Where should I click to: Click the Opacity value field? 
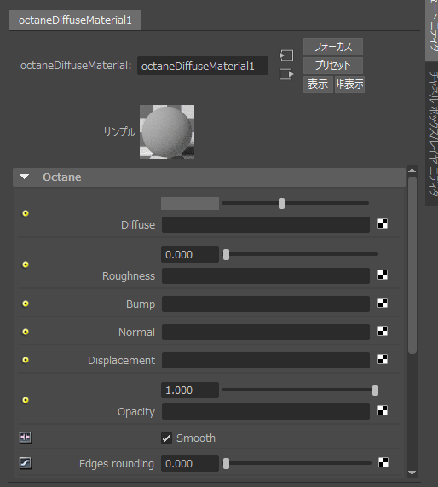tap(190, 390)
